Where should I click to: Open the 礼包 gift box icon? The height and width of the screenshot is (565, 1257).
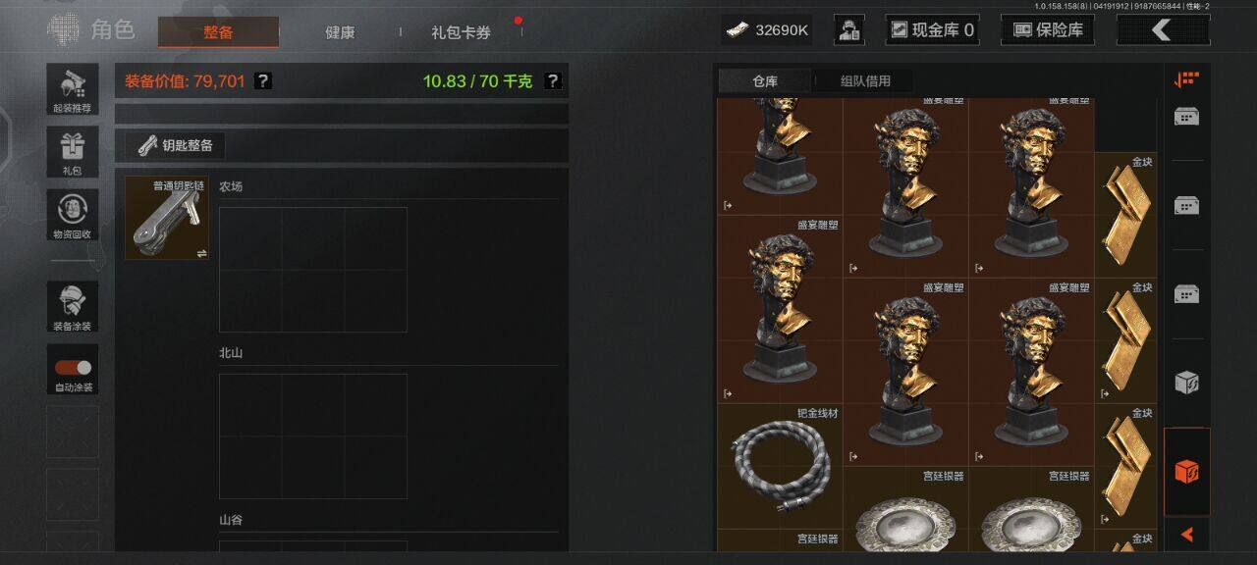click(73, 152)
